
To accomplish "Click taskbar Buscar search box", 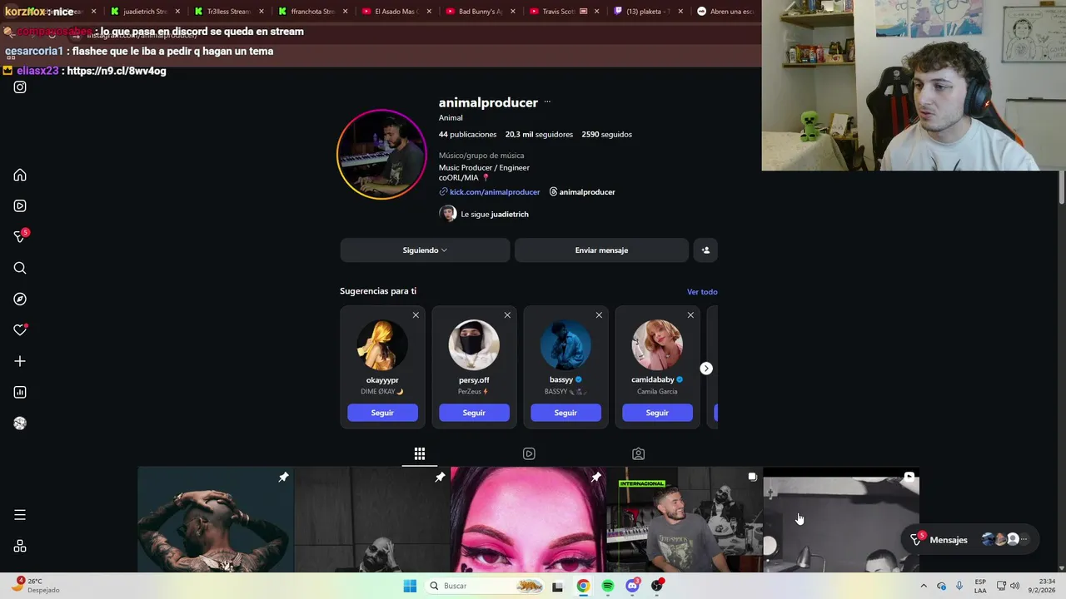I will click(486, 586).
